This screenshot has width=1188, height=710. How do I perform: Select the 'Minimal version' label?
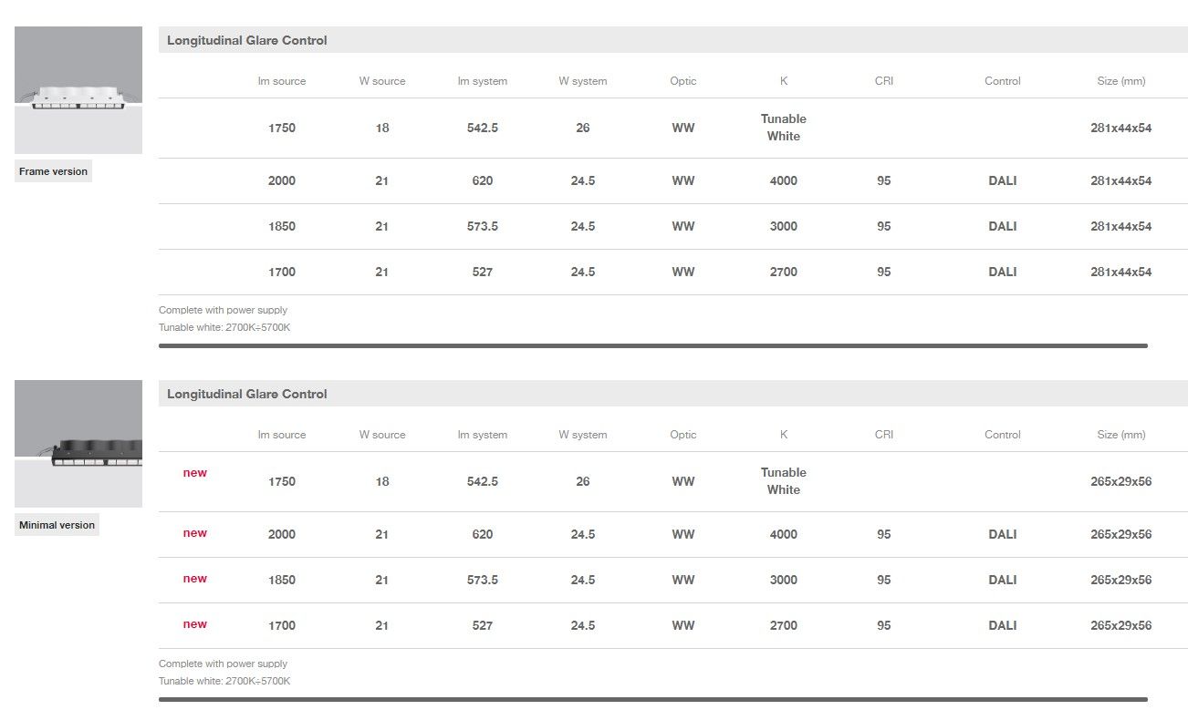(x=57, y=525)
